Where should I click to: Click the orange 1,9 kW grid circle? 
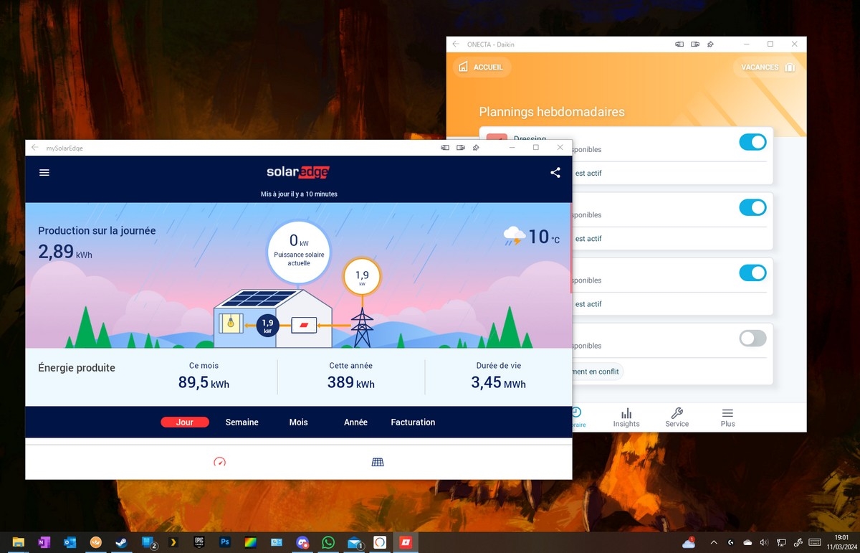click(x=362, y=277)
